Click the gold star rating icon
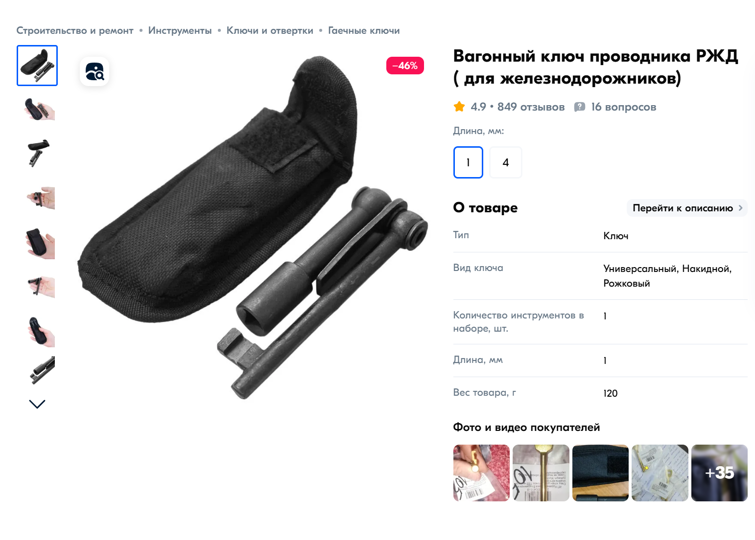755x540 pixels. [x=459, y=107]
